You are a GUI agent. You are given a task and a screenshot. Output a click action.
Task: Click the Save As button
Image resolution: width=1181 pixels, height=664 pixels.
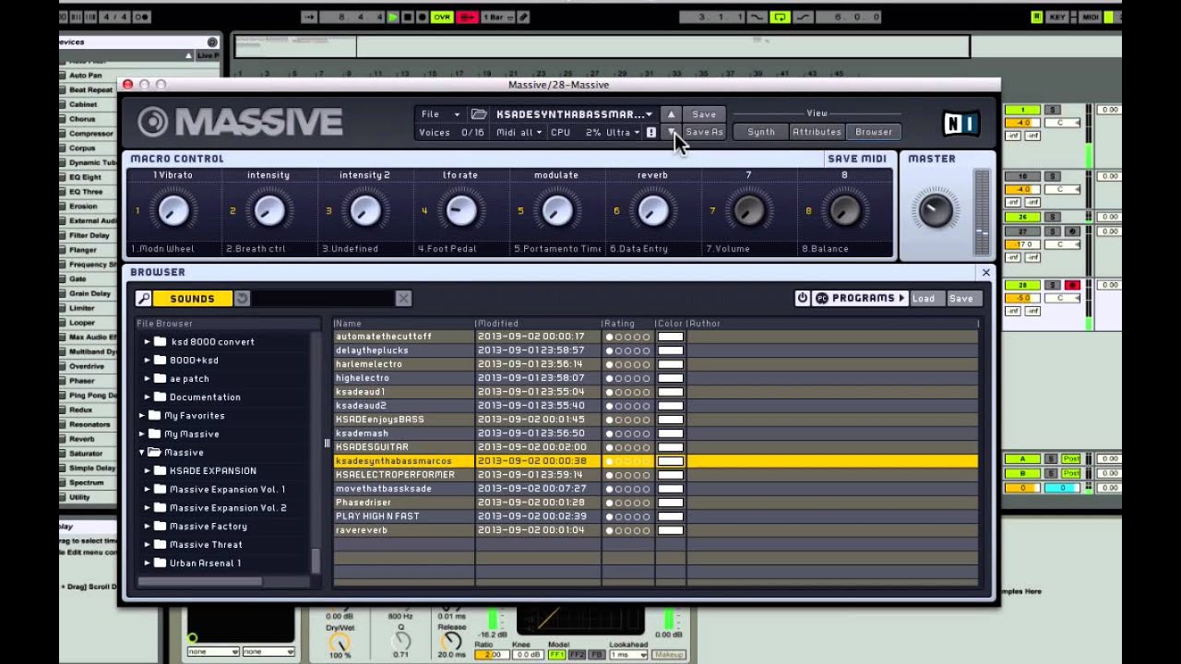click(704, 132)
